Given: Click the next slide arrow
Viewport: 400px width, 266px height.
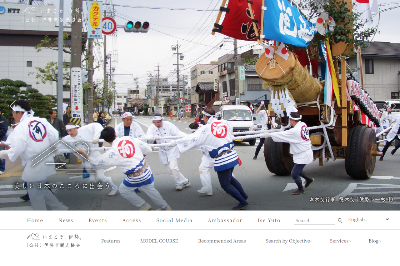Looking at the screenshot, I should click(x=393, y=106).
